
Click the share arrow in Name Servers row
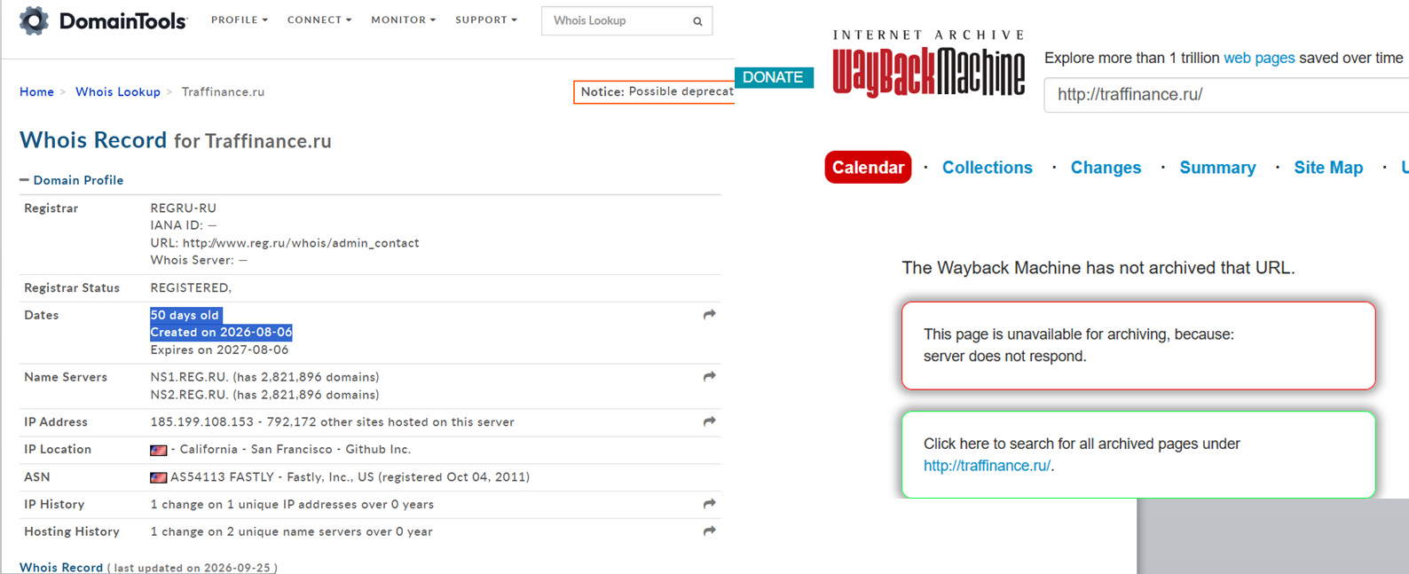[710, 377]
